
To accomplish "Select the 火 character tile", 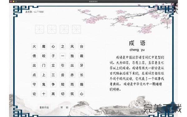I will click(34, 46).
